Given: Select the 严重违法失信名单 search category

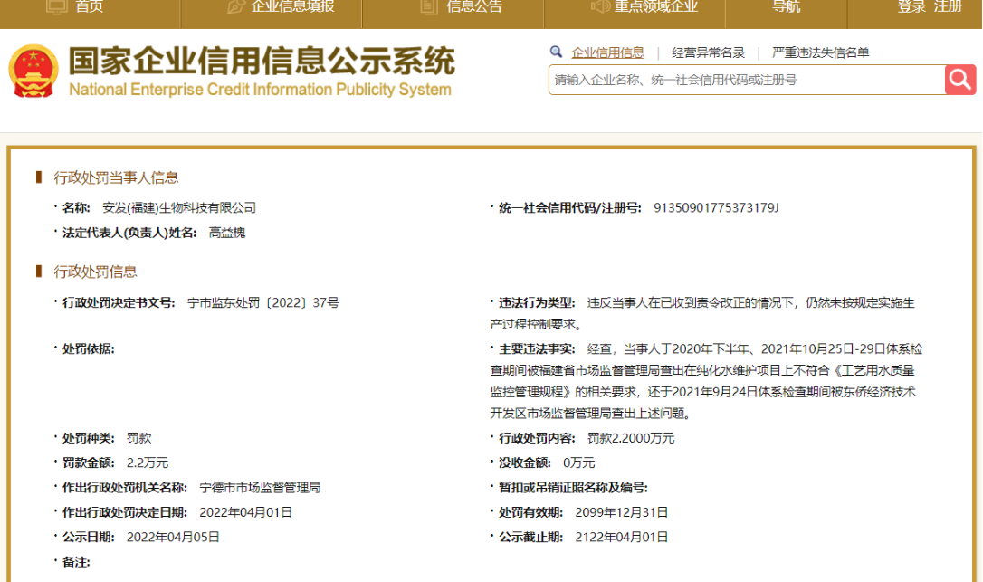Looking at the screenshot, I should (821, 52).
